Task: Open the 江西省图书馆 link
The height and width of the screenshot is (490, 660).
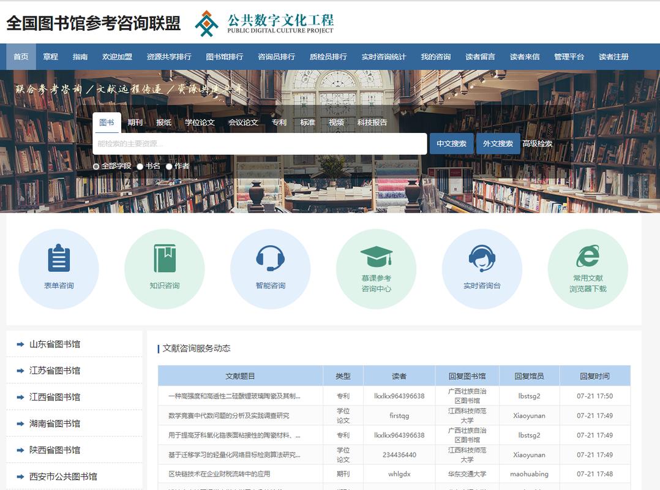Action: 54,398
